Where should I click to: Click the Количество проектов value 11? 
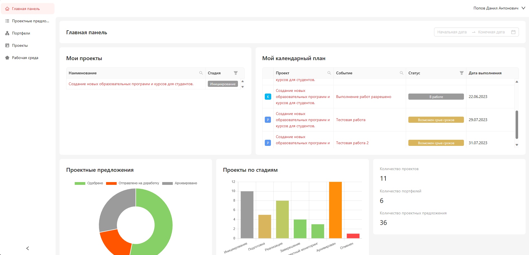click(x=383, y=178)
